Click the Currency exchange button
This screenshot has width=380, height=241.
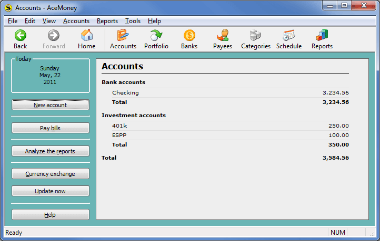tap(51, 174)
